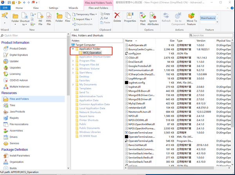235x175 pixels.
Task: Click the Delete icon in ribbon
Action: point(117,16)
